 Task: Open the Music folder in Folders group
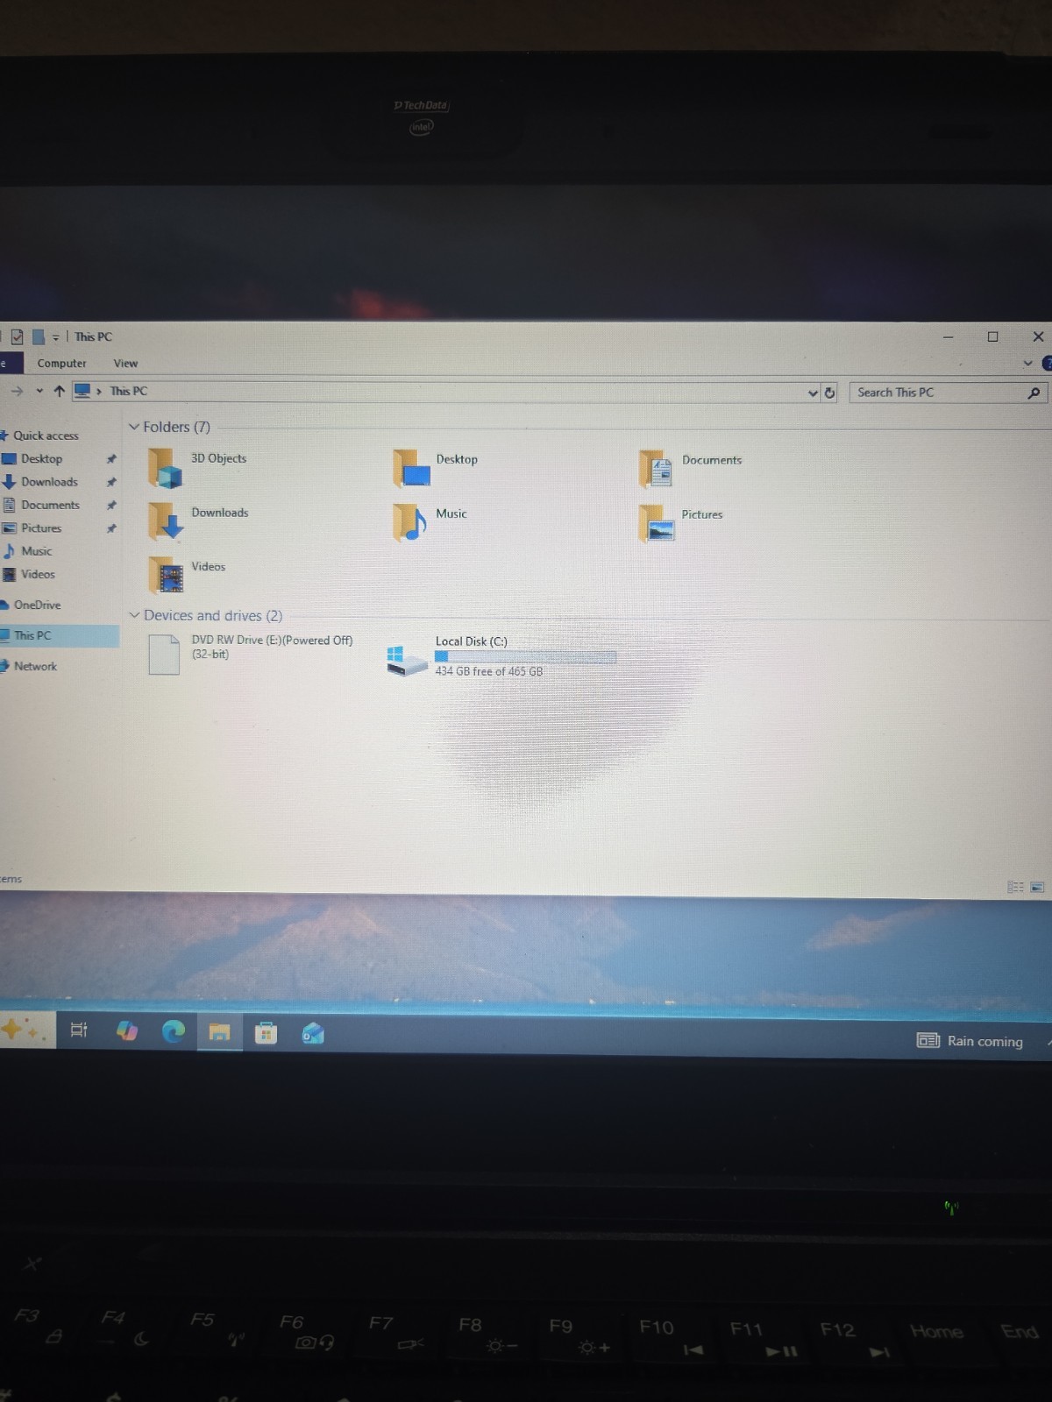[430, 522]
